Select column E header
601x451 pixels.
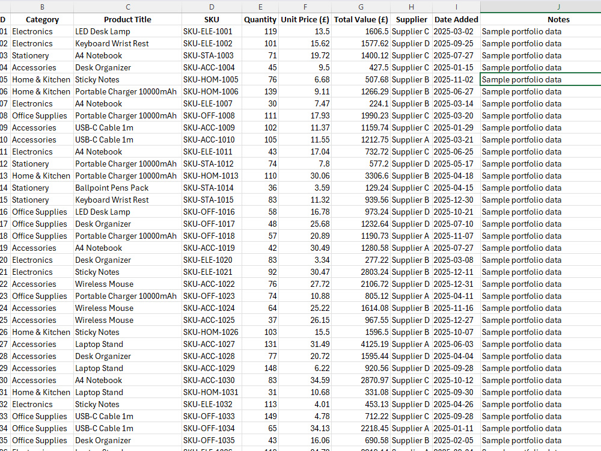[x=260, y=7]
